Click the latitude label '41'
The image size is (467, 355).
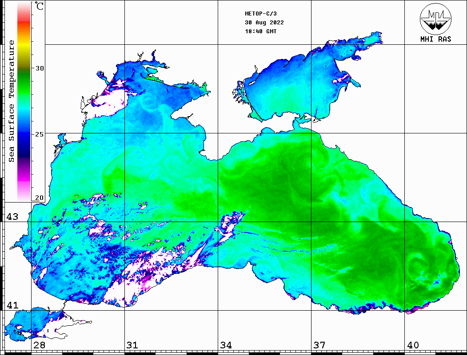12,305
